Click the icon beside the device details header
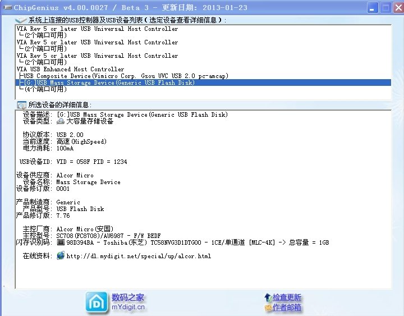 tap(21, 105)
